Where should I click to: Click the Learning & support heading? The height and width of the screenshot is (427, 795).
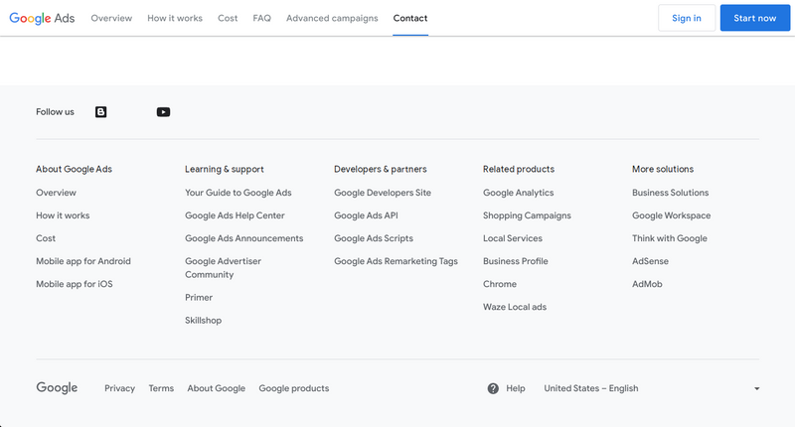tap(225, 169)
